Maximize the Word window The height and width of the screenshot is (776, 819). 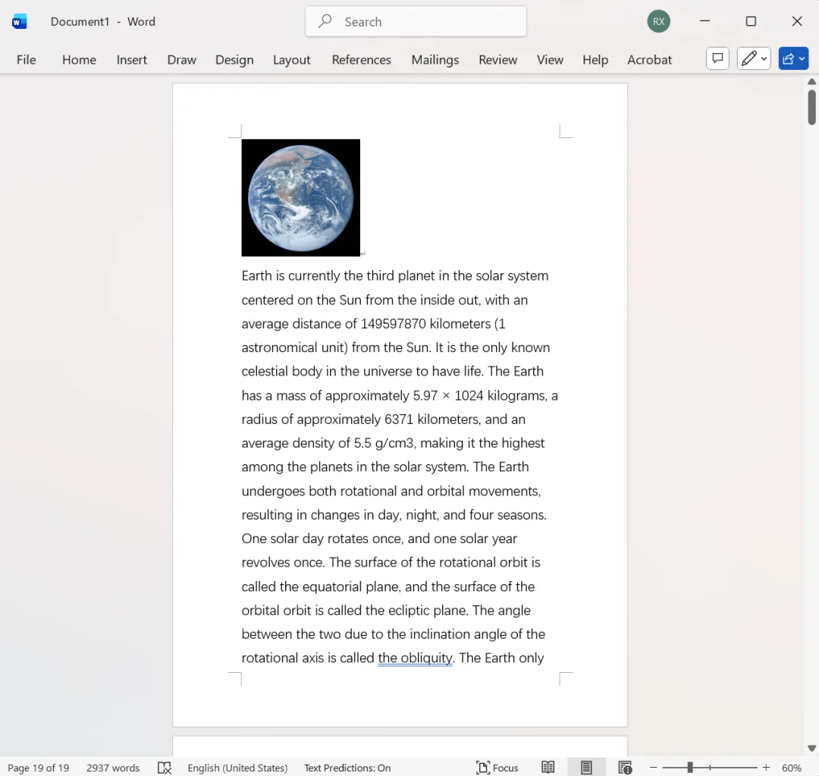click(751, 21)
